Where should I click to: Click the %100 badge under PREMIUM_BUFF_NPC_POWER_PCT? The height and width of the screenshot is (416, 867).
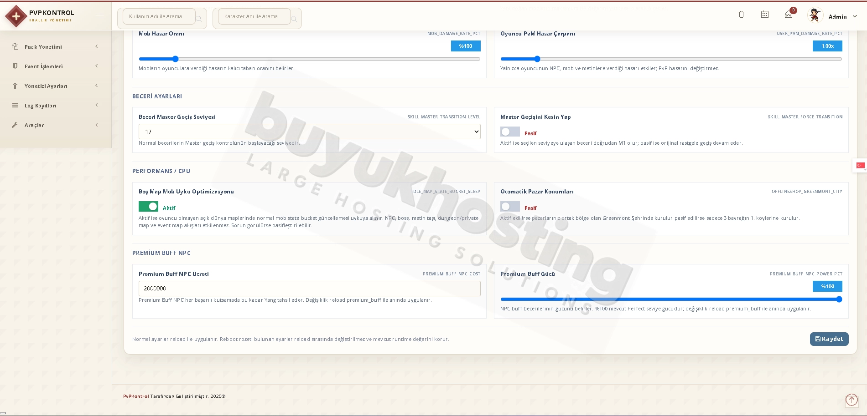(827, 286)
